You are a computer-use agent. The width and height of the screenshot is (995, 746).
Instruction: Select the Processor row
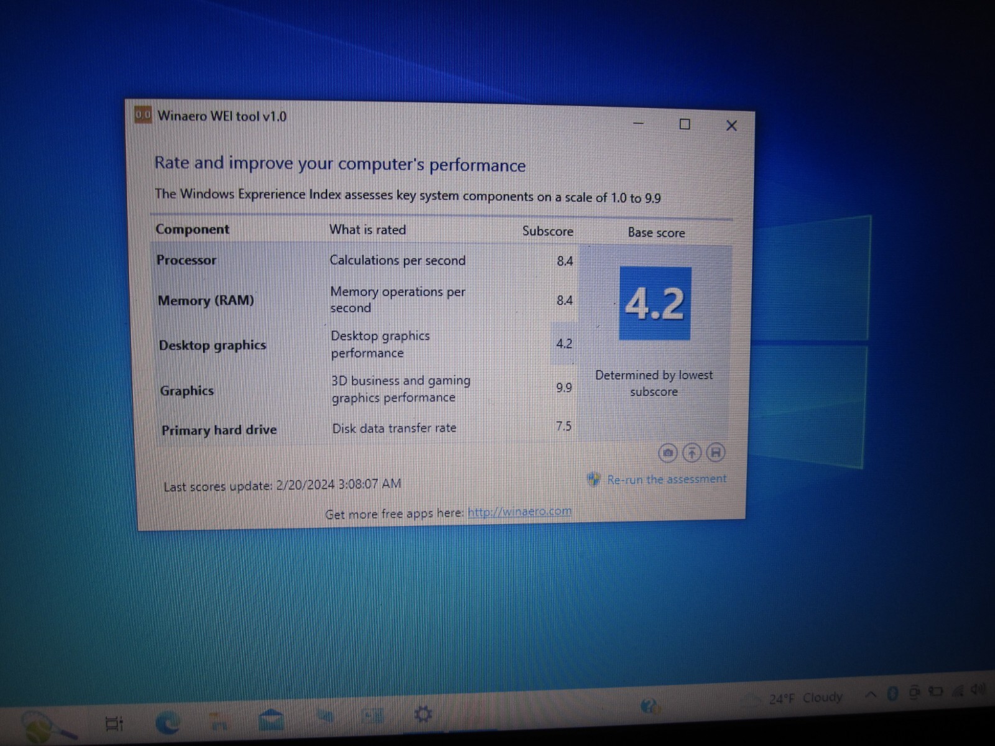364,260
